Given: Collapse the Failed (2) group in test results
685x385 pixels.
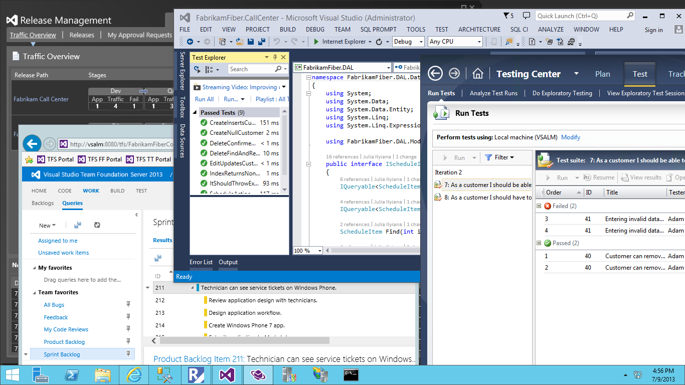Looking at the screenshot, I should click(539, 206).
